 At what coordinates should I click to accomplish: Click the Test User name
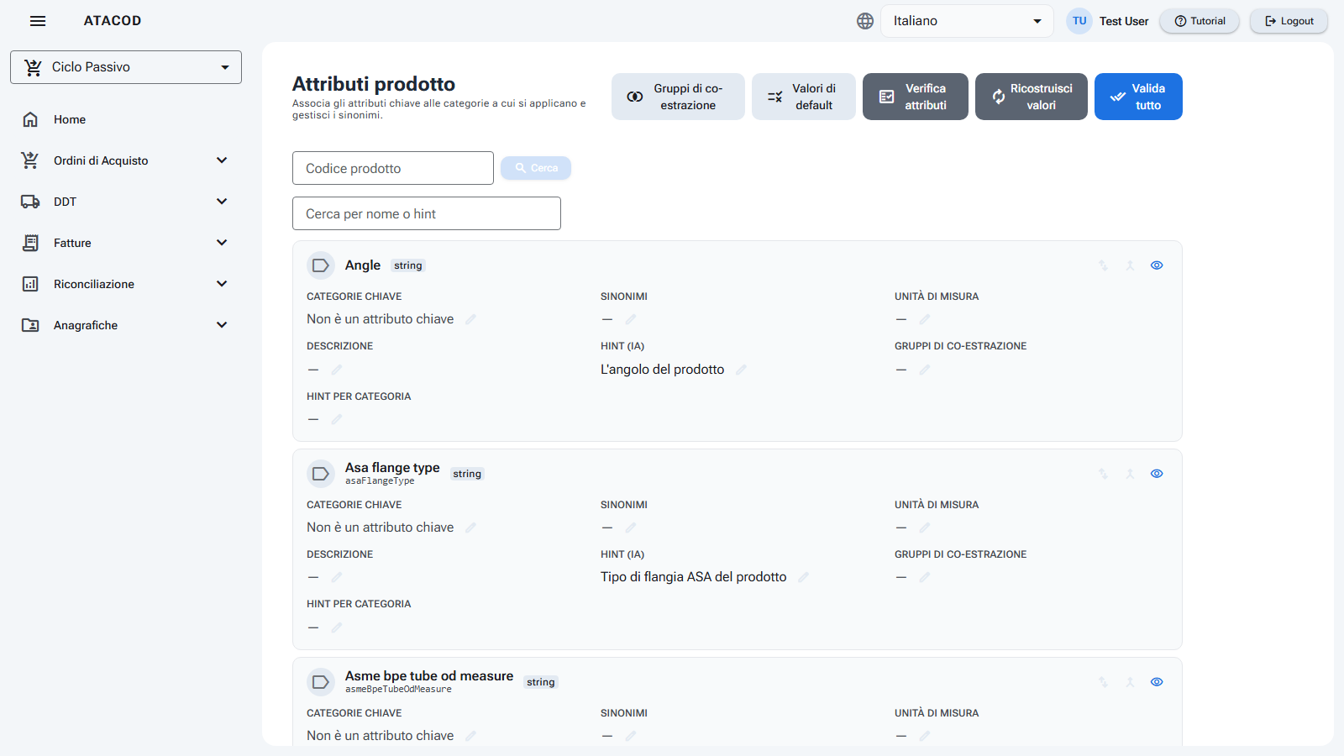click(1124, 21)
